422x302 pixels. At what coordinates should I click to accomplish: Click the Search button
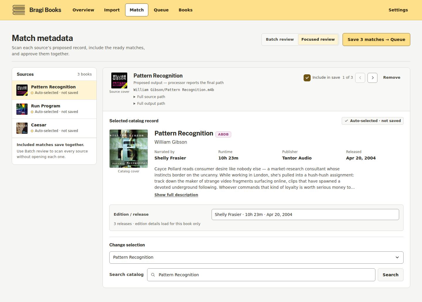pos(390,275)
